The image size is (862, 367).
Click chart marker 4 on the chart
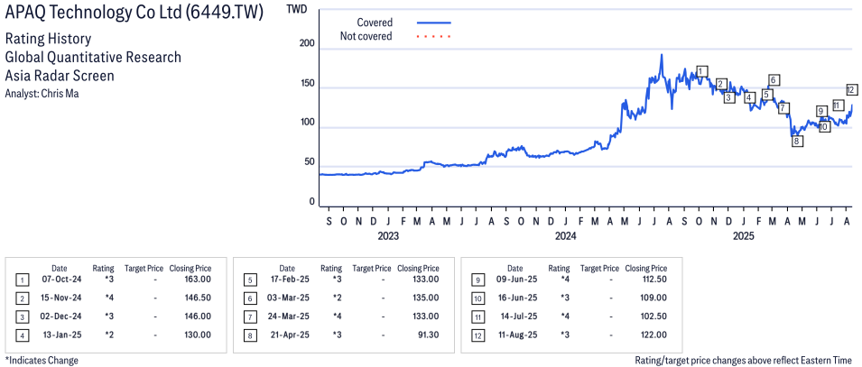[749, 97]
